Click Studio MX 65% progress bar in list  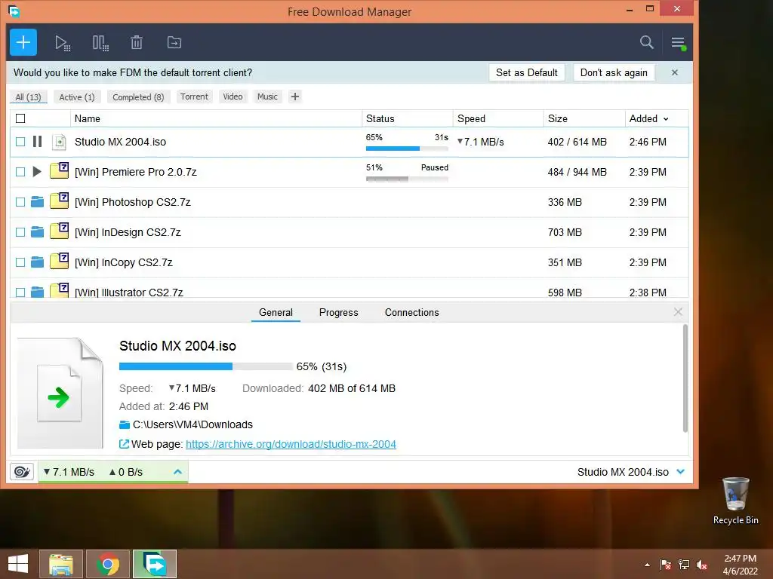click(407, 149)
